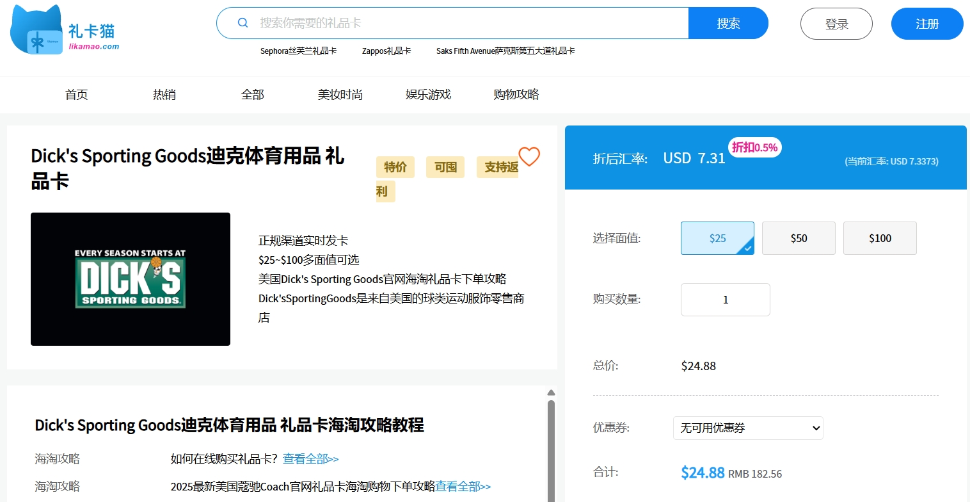
Task: Click the 折扣0.5% discount badge
Action: (x=755, y=147)
